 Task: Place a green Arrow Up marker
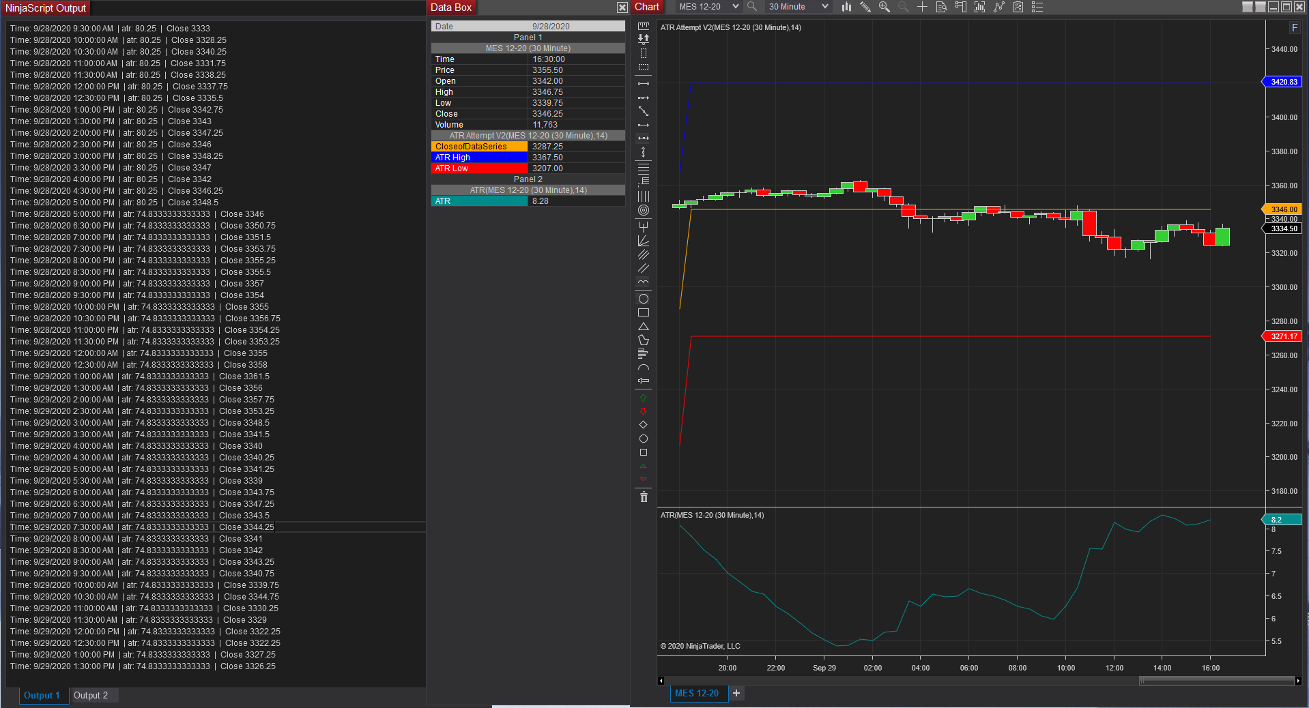pyautogui.click(x=643, y=398)
